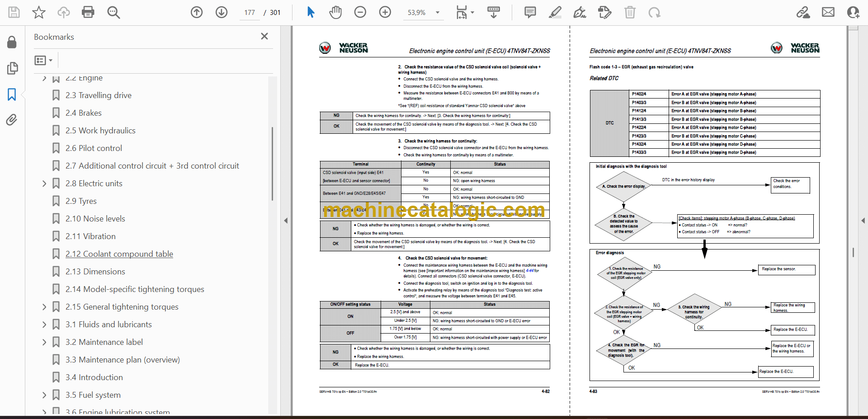
Task: Jump to the 2.4 Brakes bookmark
Action: [x=83, y=113]
